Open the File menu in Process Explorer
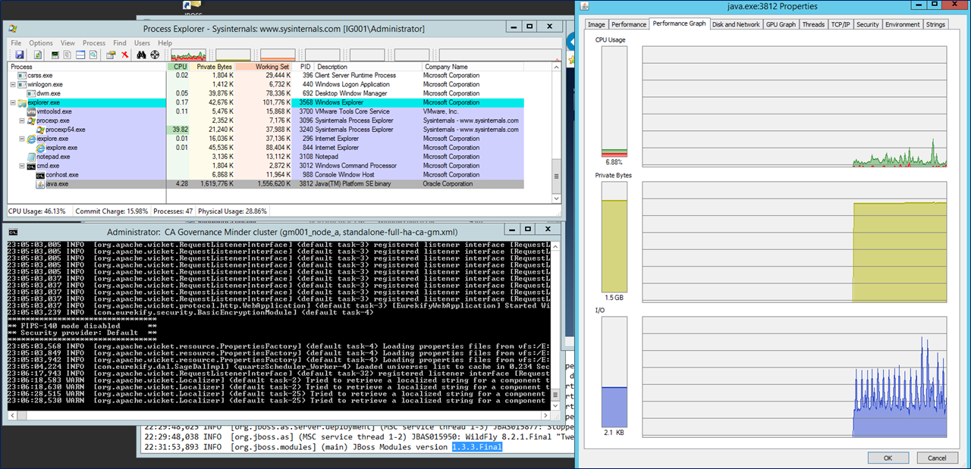Screen dimensions: 971x469 coord(16,43)
